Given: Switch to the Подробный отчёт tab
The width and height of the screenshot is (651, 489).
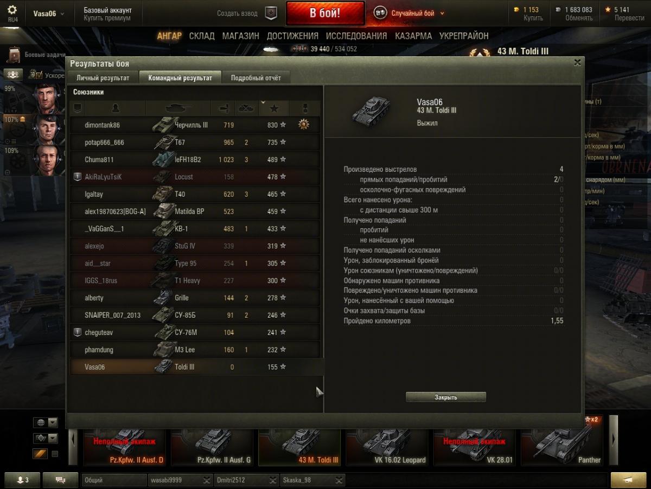Looking at the screenshot, I should (x=256, y=78).
